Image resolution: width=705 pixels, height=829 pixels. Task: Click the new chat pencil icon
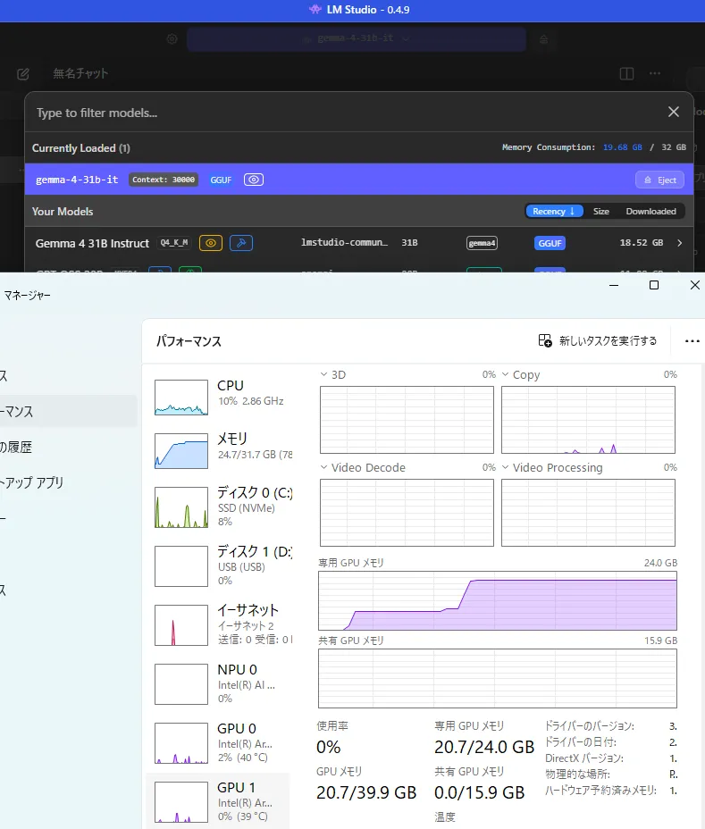point(23,73)
